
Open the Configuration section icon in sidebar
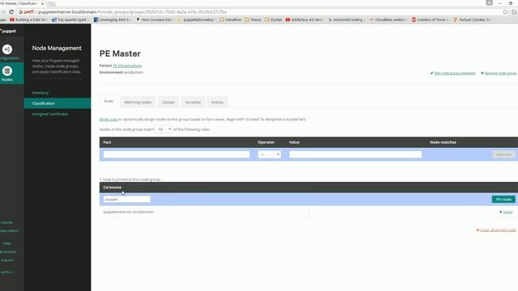pyautogui.click(x=7, y=49)
